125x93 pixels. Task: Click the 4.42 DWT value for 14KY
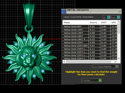pos(104,33)
